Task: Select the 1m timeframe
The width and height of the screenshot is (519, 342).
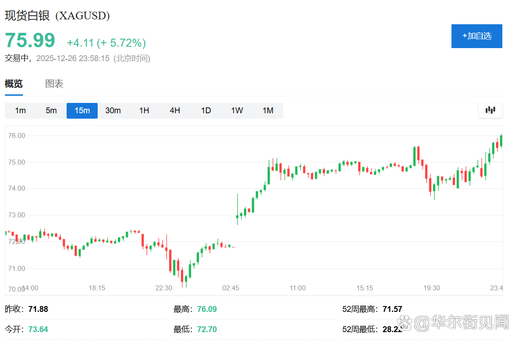Action: tap(20, 111)
